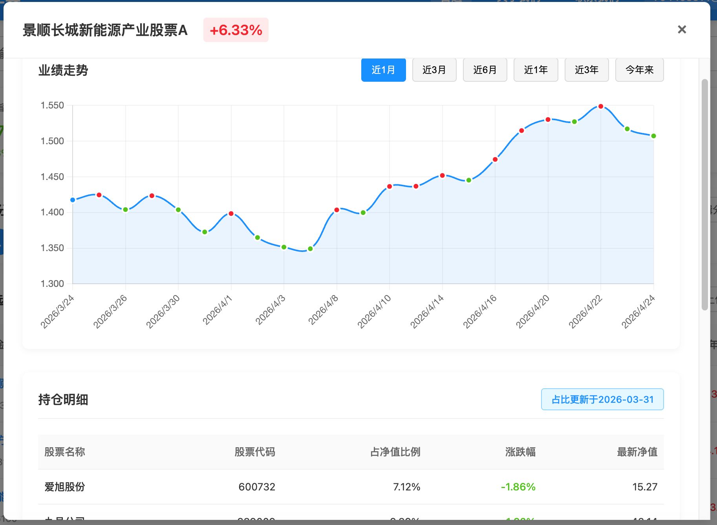Click the 占比更新于2026-03-31 tag
This screenshot has width=717, height=525.
tap(602, 399)
